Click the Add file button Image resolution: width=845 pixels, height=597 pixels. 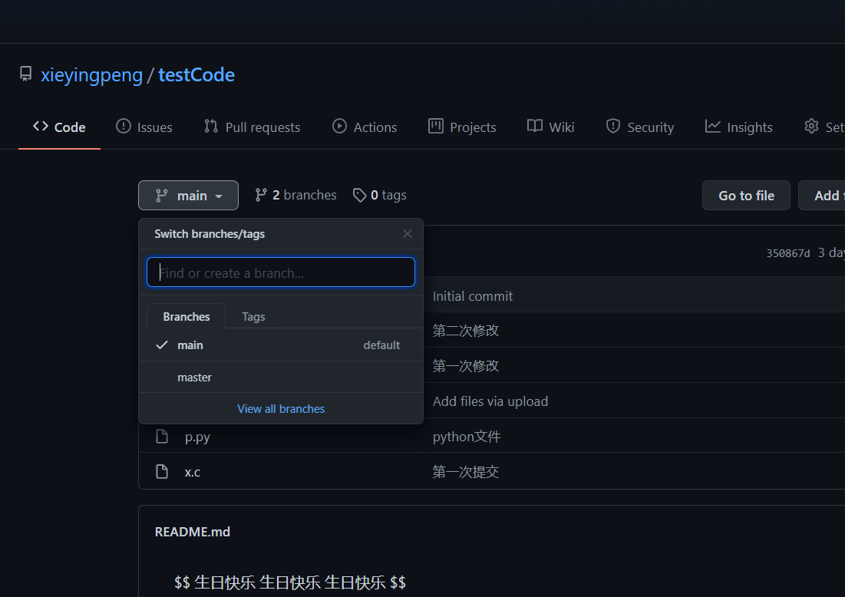(x=822, y=196)
